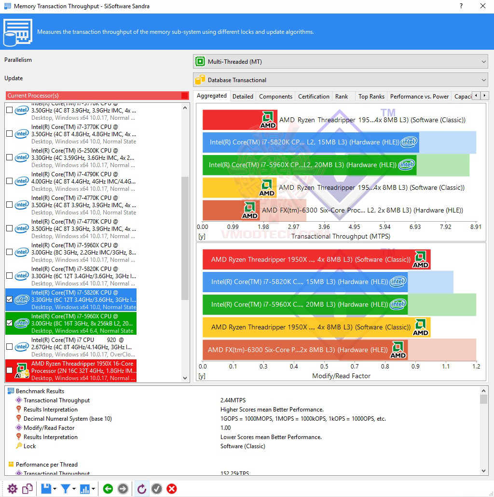Switch to the Detailed tab
Viewport: 494px width, 497px height.
tap(243, 97)
